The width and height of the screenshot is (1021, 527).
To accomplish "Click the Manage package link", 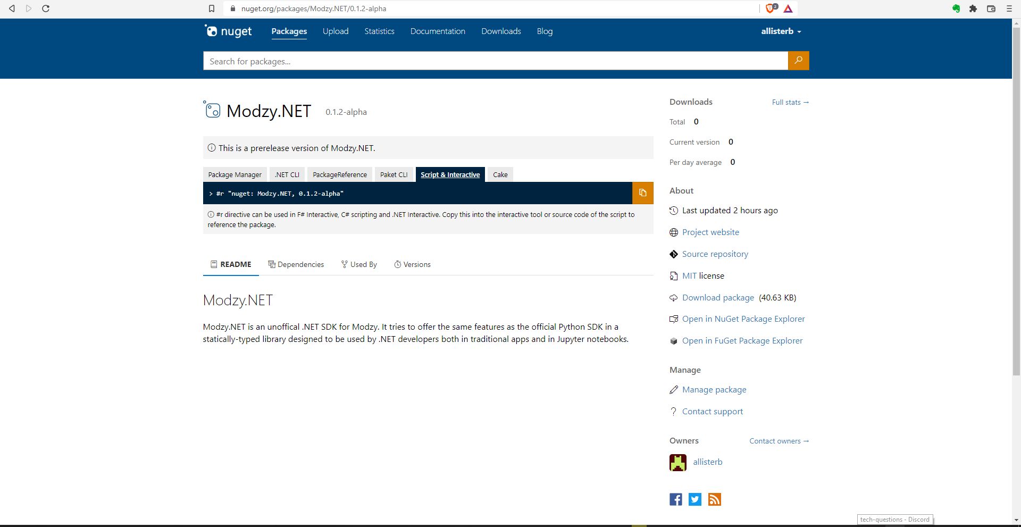I will pos(714,389).
